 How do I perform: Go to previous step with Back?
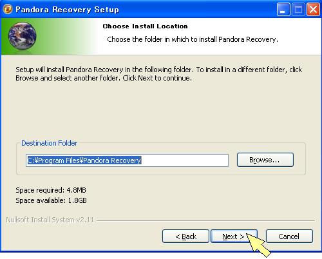pos(185,236)
